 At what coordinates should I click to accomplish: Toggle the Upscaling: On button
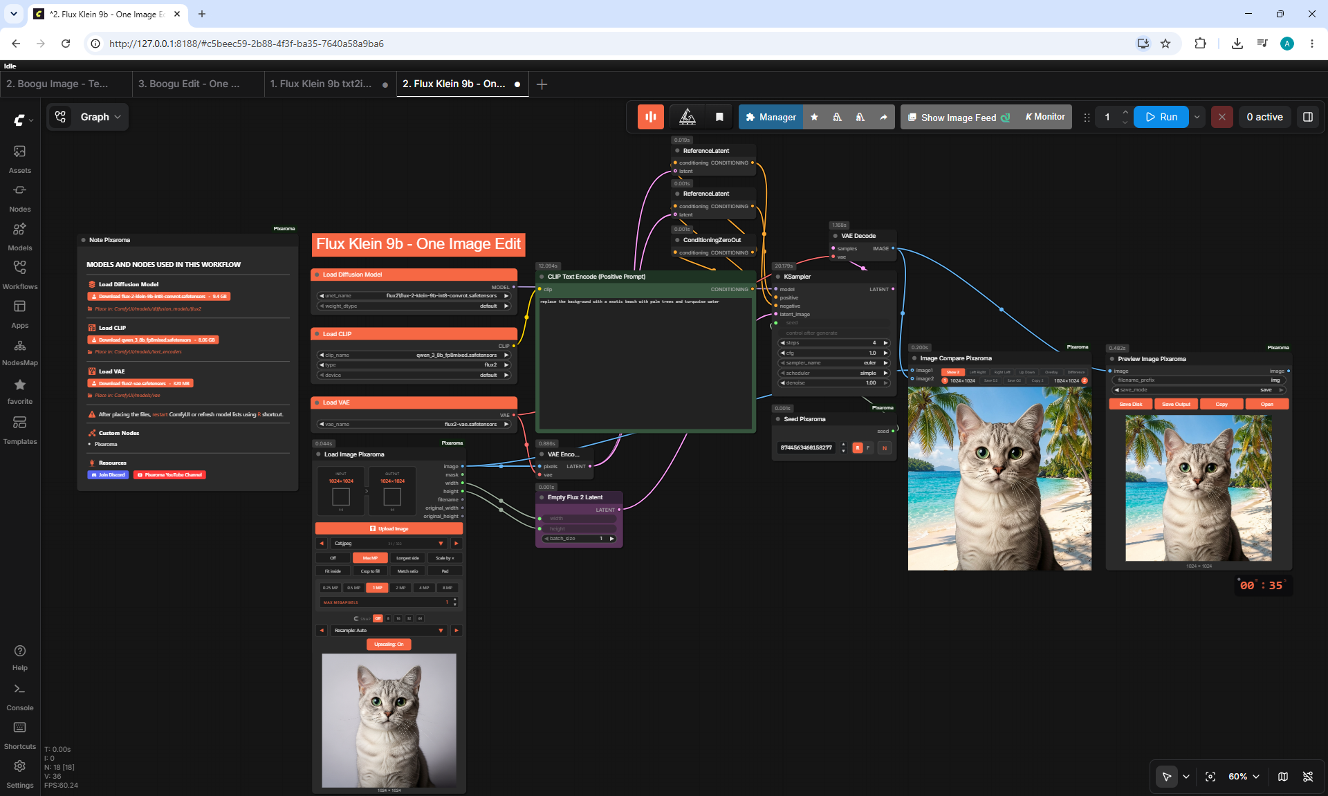pos(389,645)
